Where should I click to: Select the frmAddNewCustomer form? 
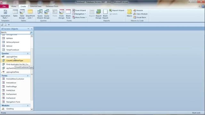[15, 79]
